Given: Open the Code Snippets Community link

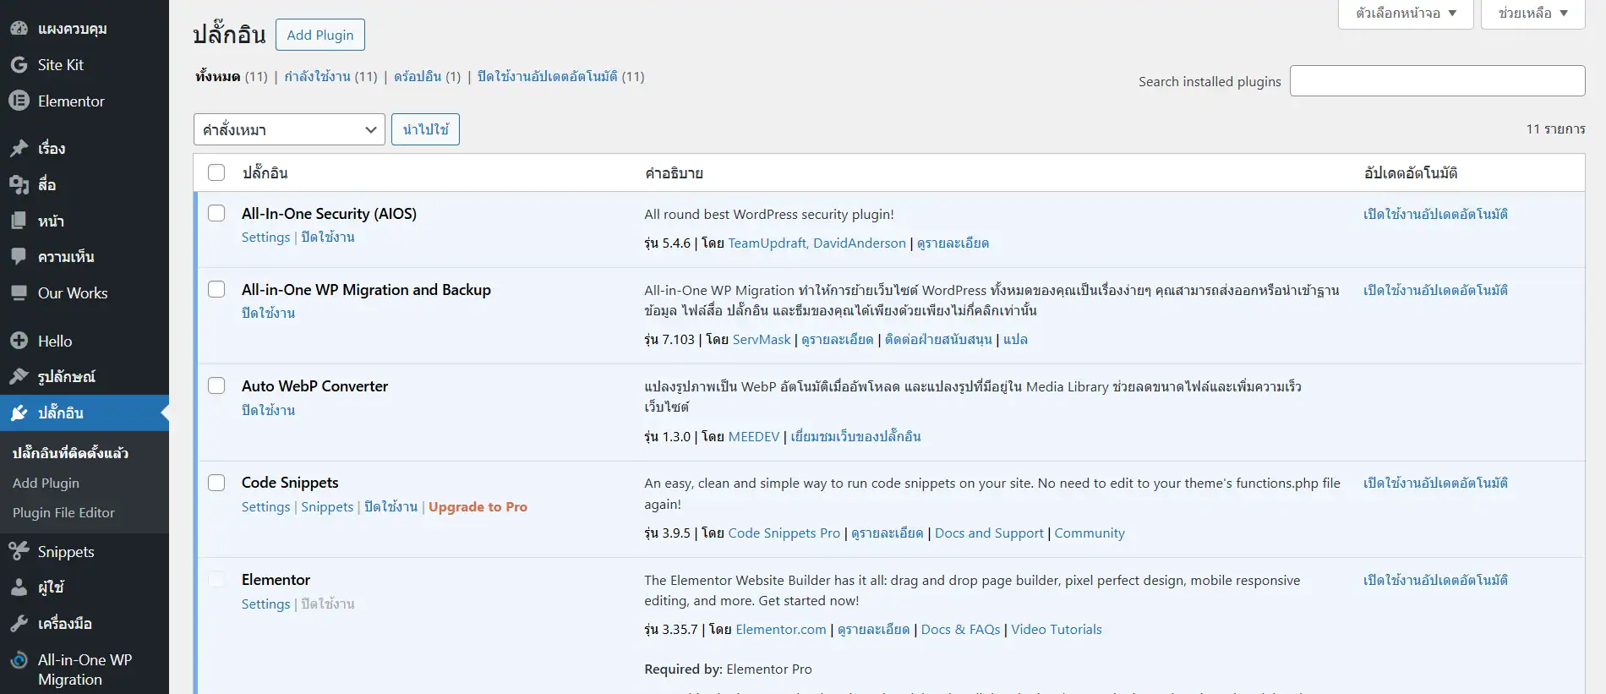Looking at the screenshot, I should [1090, 533].
